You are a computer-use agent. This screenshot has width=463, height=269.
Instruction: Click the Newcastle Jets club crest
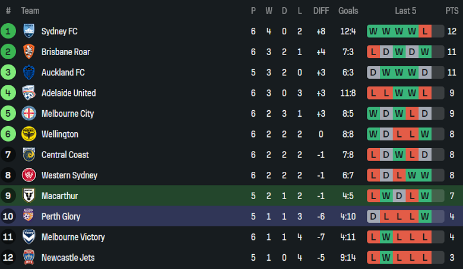[x=28, y=257]
